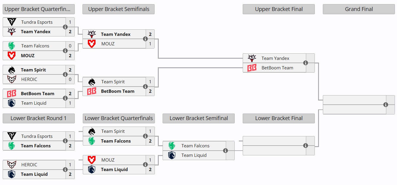Open the Grand Final match info icon
Image resolution: width=397 pixels, height=185 pixels.
pos(385,105)
